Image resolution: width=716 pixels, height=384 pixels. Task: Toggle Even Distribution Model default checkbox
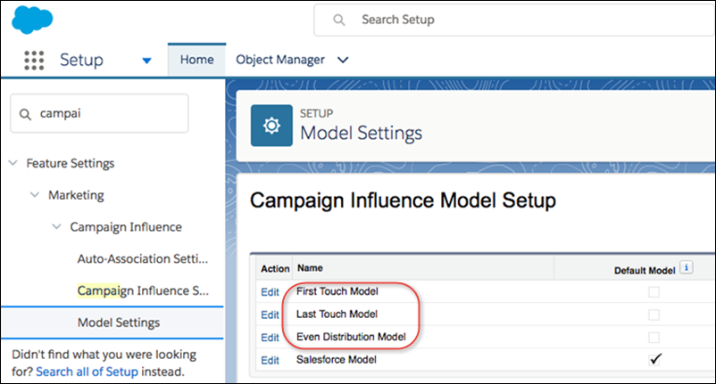pyautogui.click(x=656, y=337)
